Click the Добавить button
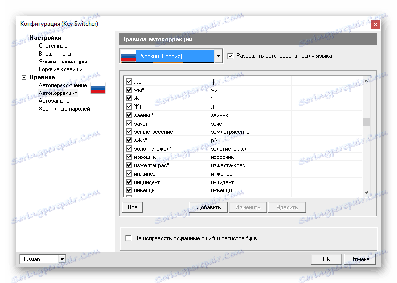Viewport: 397px width, 283px height. point(209,207)
